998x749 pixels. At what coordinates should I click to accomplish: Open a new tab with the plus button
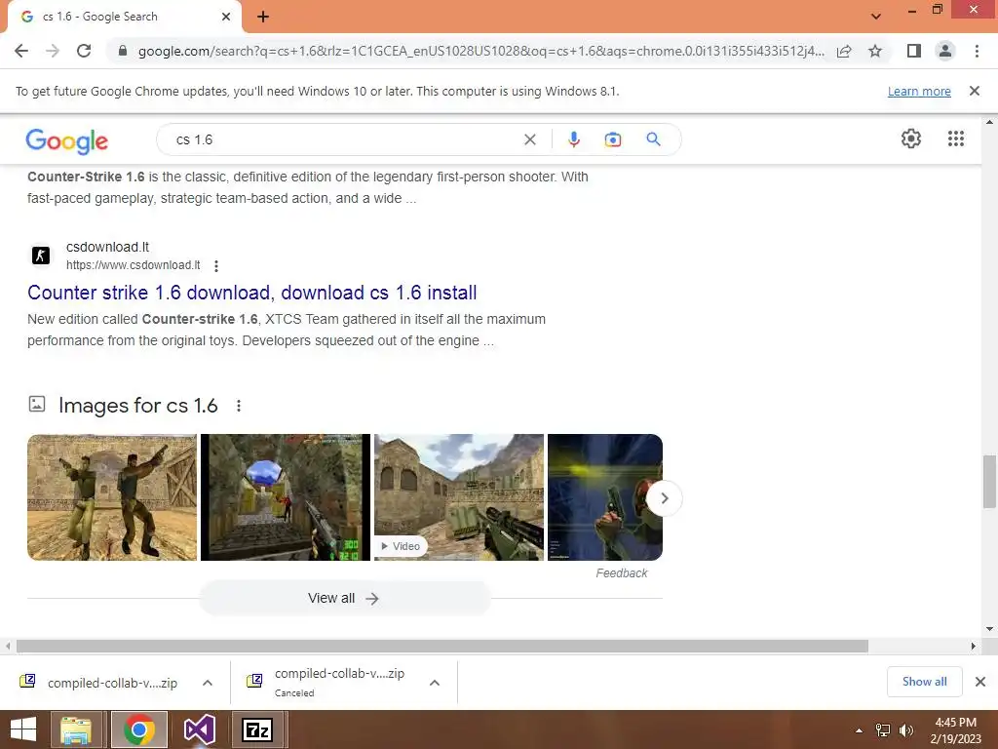pyautogui.click(x=263, y=17)
